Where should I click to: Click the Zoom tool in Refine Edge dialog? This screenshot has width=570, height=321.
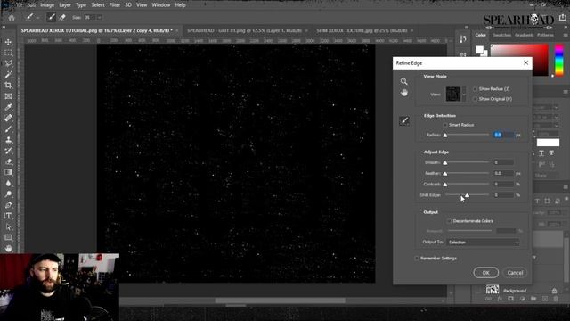[403, 81]
